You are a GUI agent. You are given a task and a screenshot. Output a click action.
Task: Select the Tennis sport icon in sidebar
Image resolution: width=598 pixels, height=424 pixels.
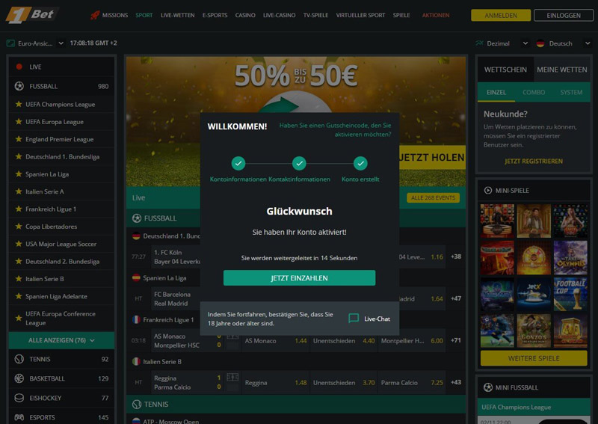[19, 359]
